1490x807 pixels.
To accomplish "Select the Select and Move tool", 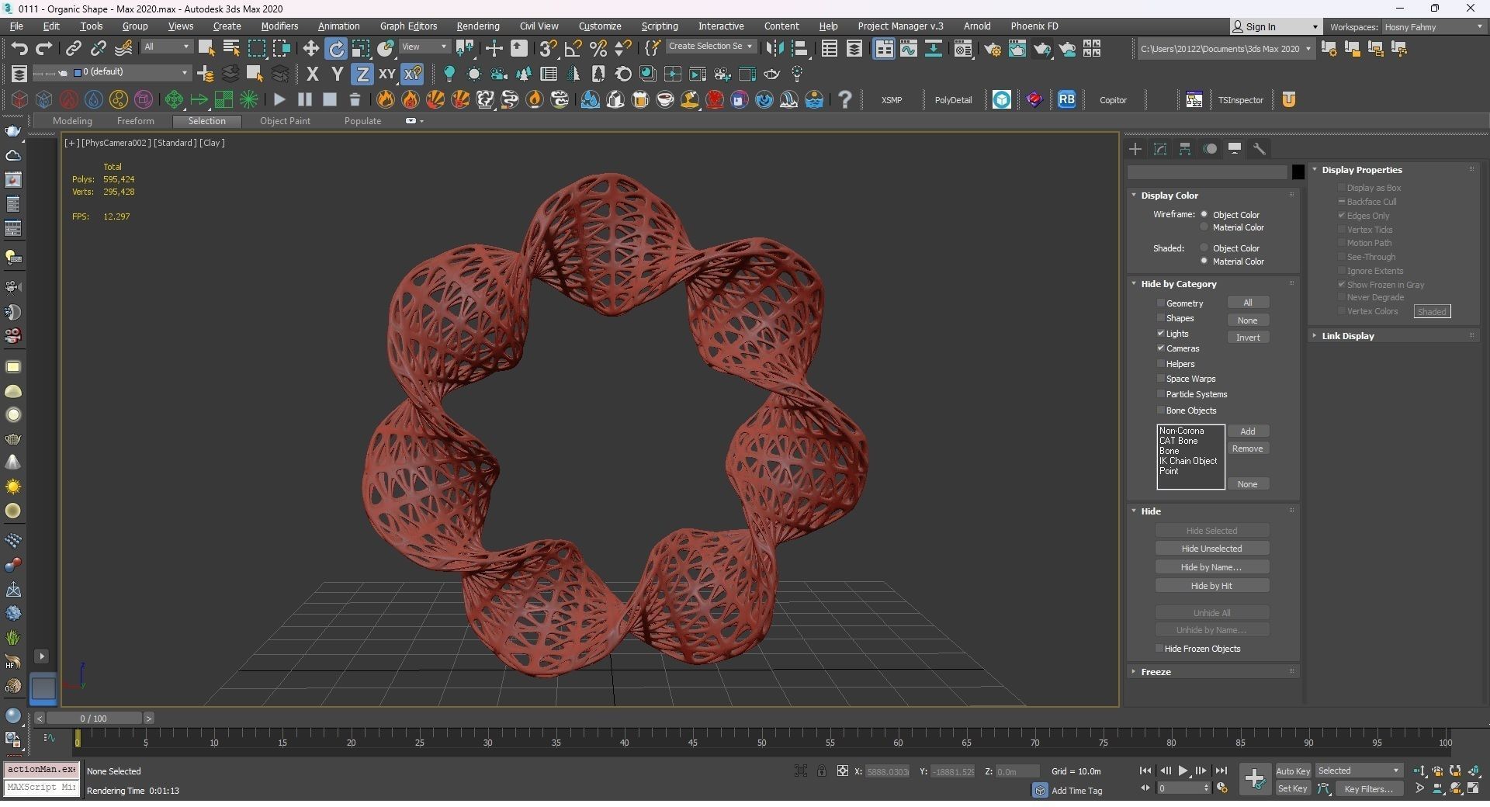I will pos(310,48).
